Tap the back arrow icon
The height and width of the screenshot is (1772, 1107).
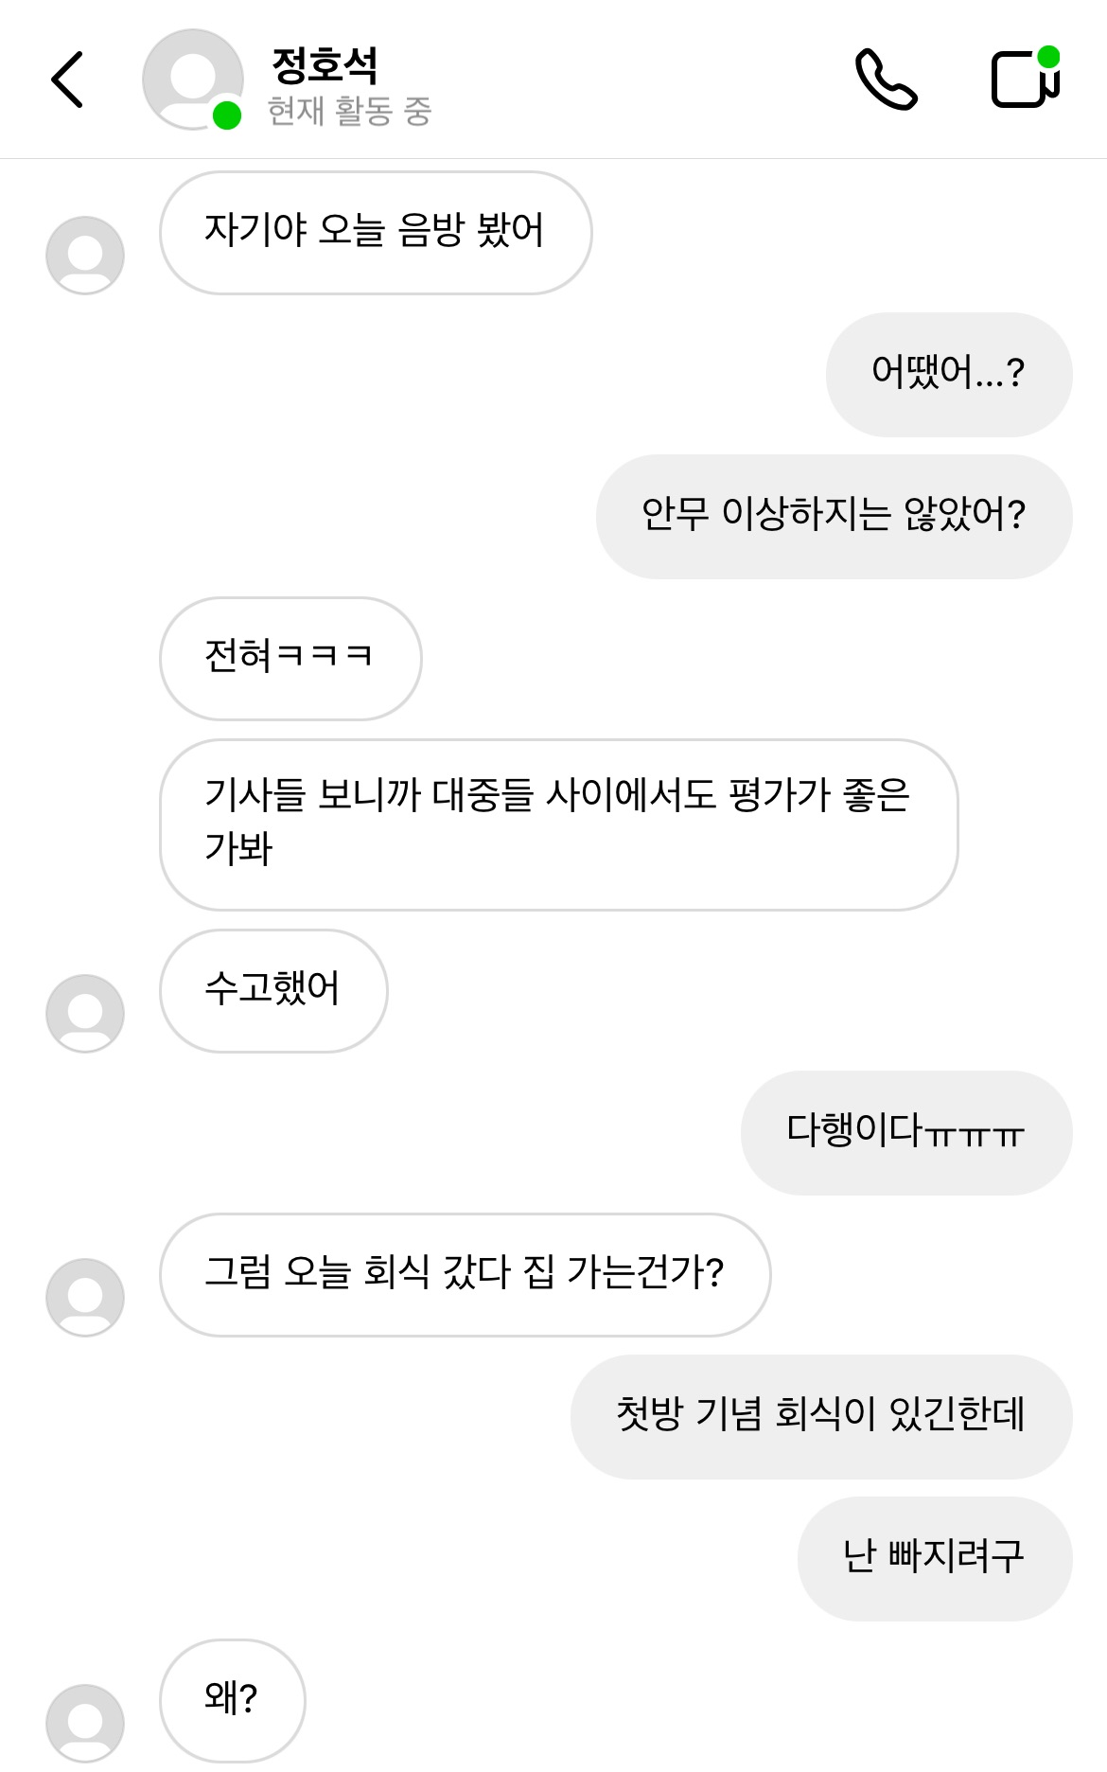click(67, 80)
